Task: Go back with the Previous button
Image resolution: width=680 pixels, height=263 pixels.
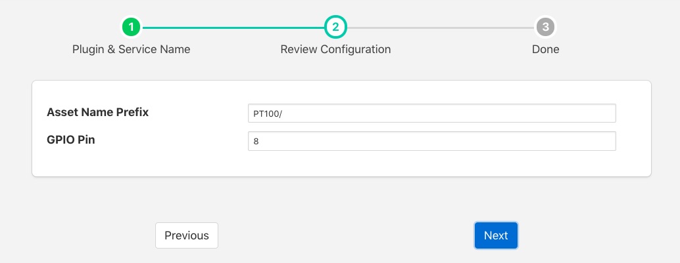Action: pyautogui.click(x=187, y=235)
